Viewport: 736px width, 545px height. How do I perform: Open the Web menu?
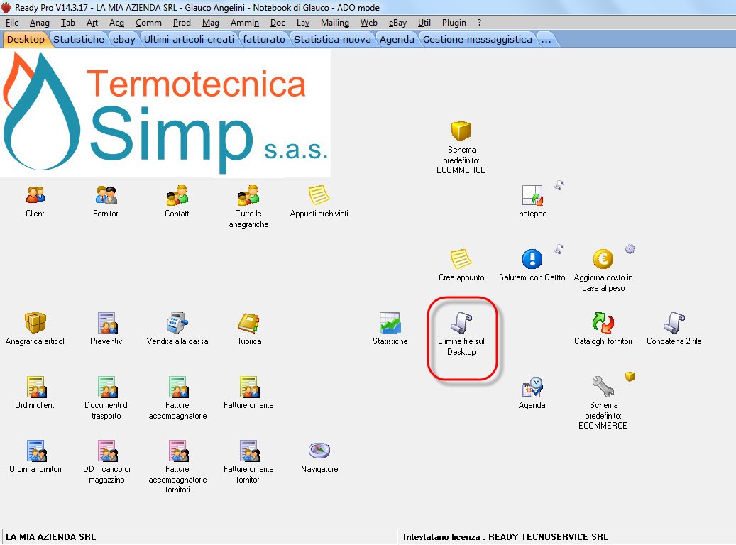(369, 23)
